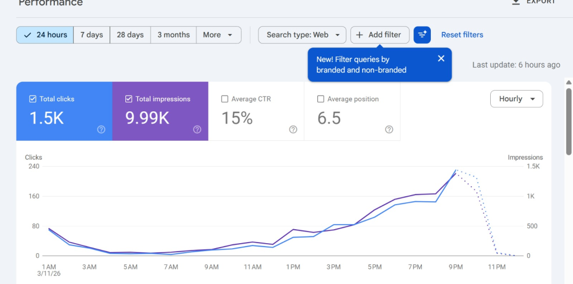Click the plus icon in Add filter
573x284 pixels.
pos(360,35)
